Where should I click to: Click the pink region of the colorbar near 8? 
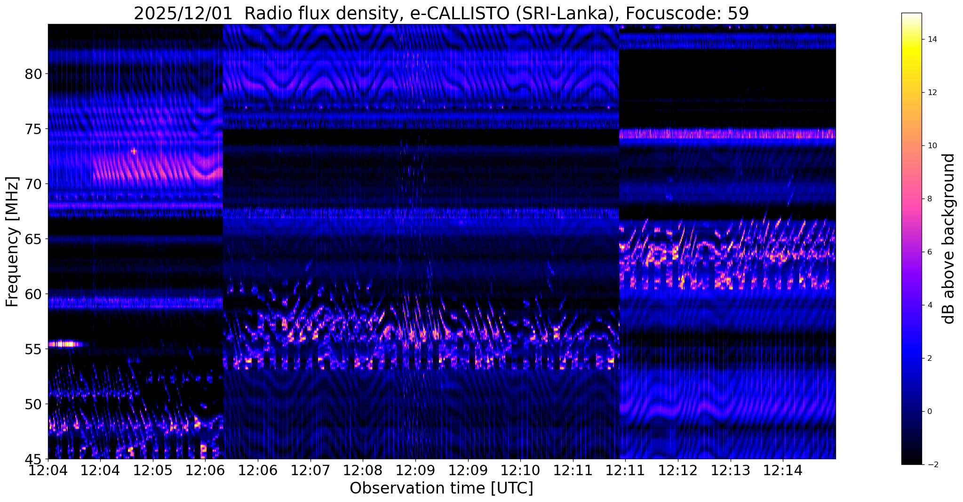(x=911, y=199)
